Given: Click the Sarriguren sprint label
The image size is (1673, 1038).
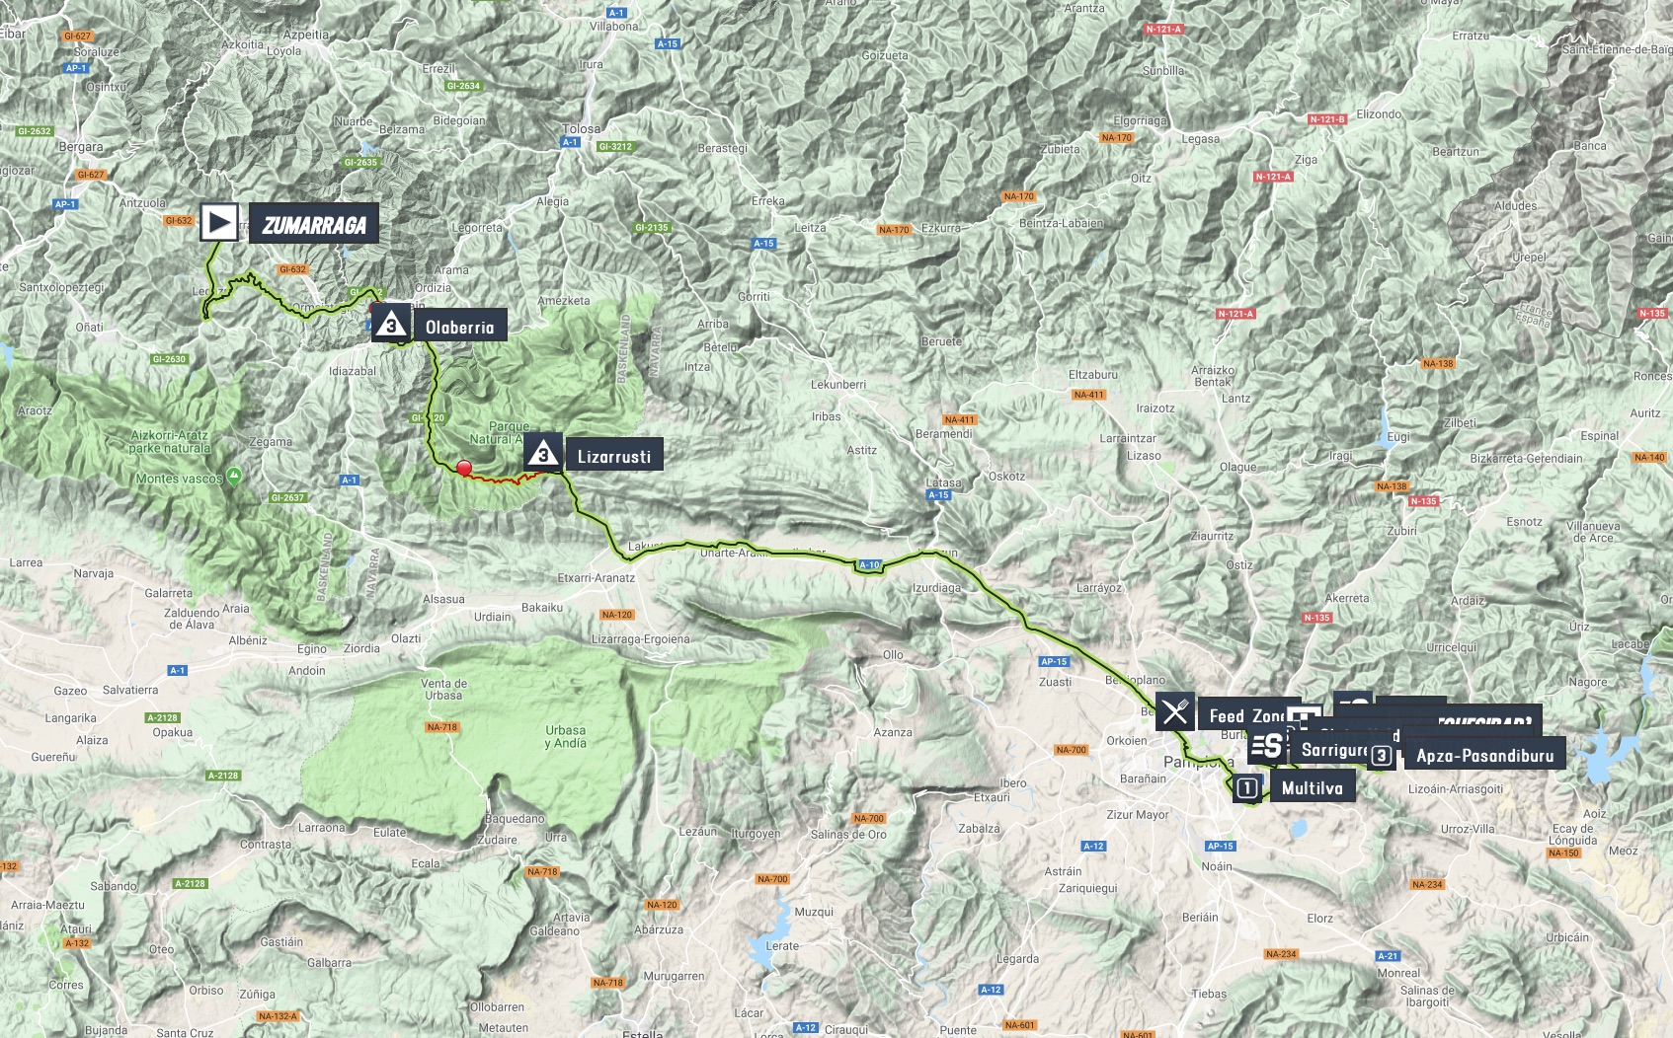Looking at the screenshot, I should tap(1333, 750).
